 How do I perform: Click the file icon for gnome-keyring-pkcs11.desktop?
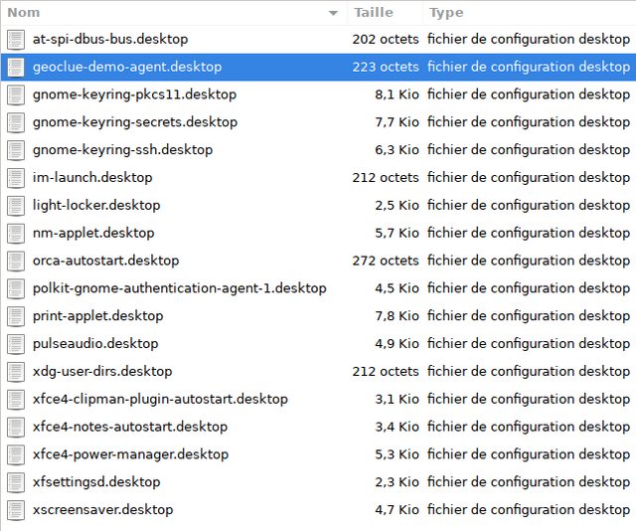point(16,95)
